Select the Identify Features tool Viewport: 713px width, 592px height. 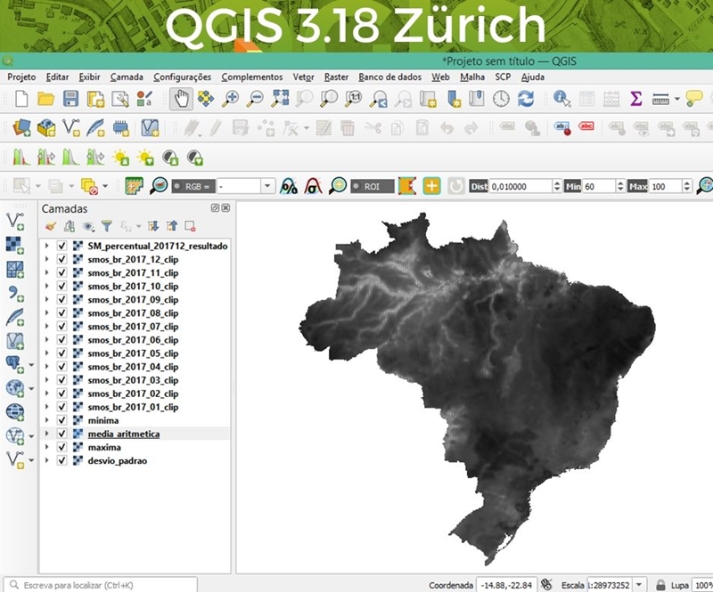click(562, 99)
